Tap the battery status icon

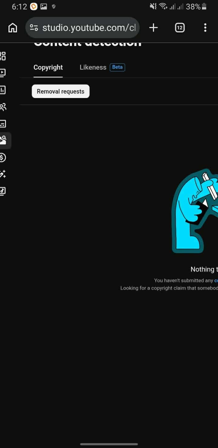click(x=204, y=6)
